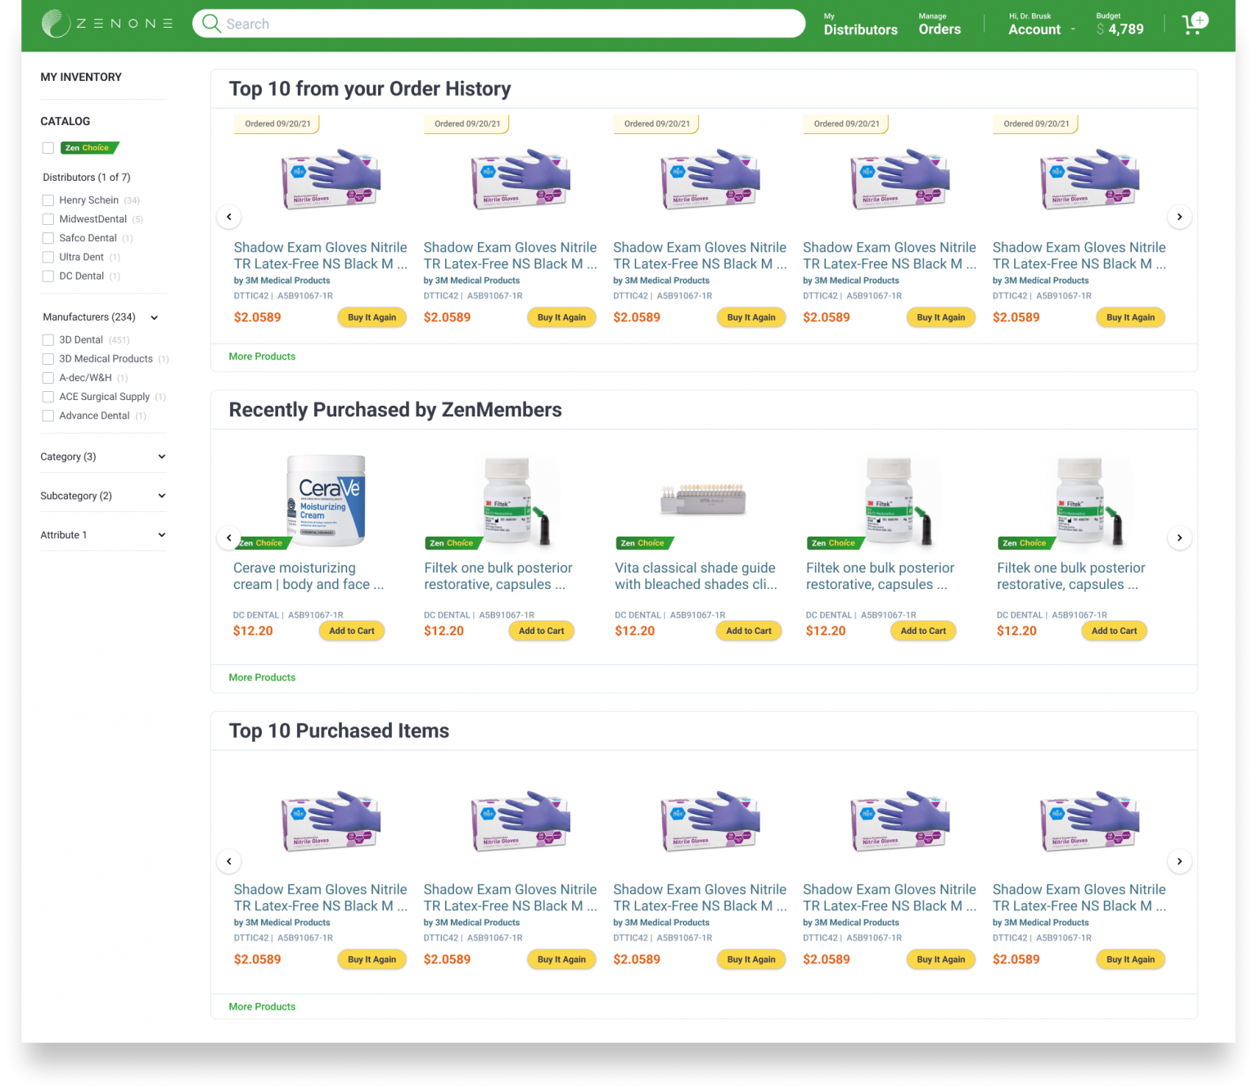The width and height of the screenshot is (1257, 1092).
Task: Go to Manage Orders
Action: pos(939,25)
